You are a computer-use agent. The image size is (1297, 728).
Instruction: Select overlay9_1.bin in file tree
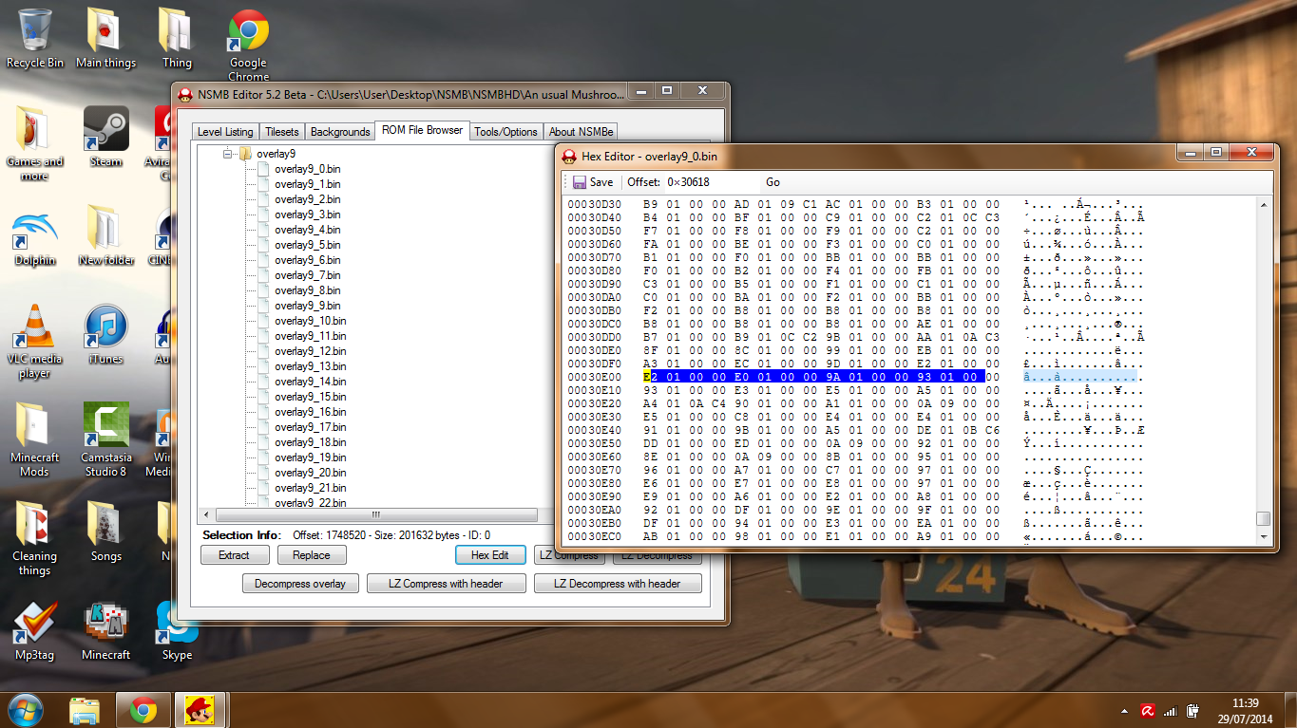coord(307,184)
